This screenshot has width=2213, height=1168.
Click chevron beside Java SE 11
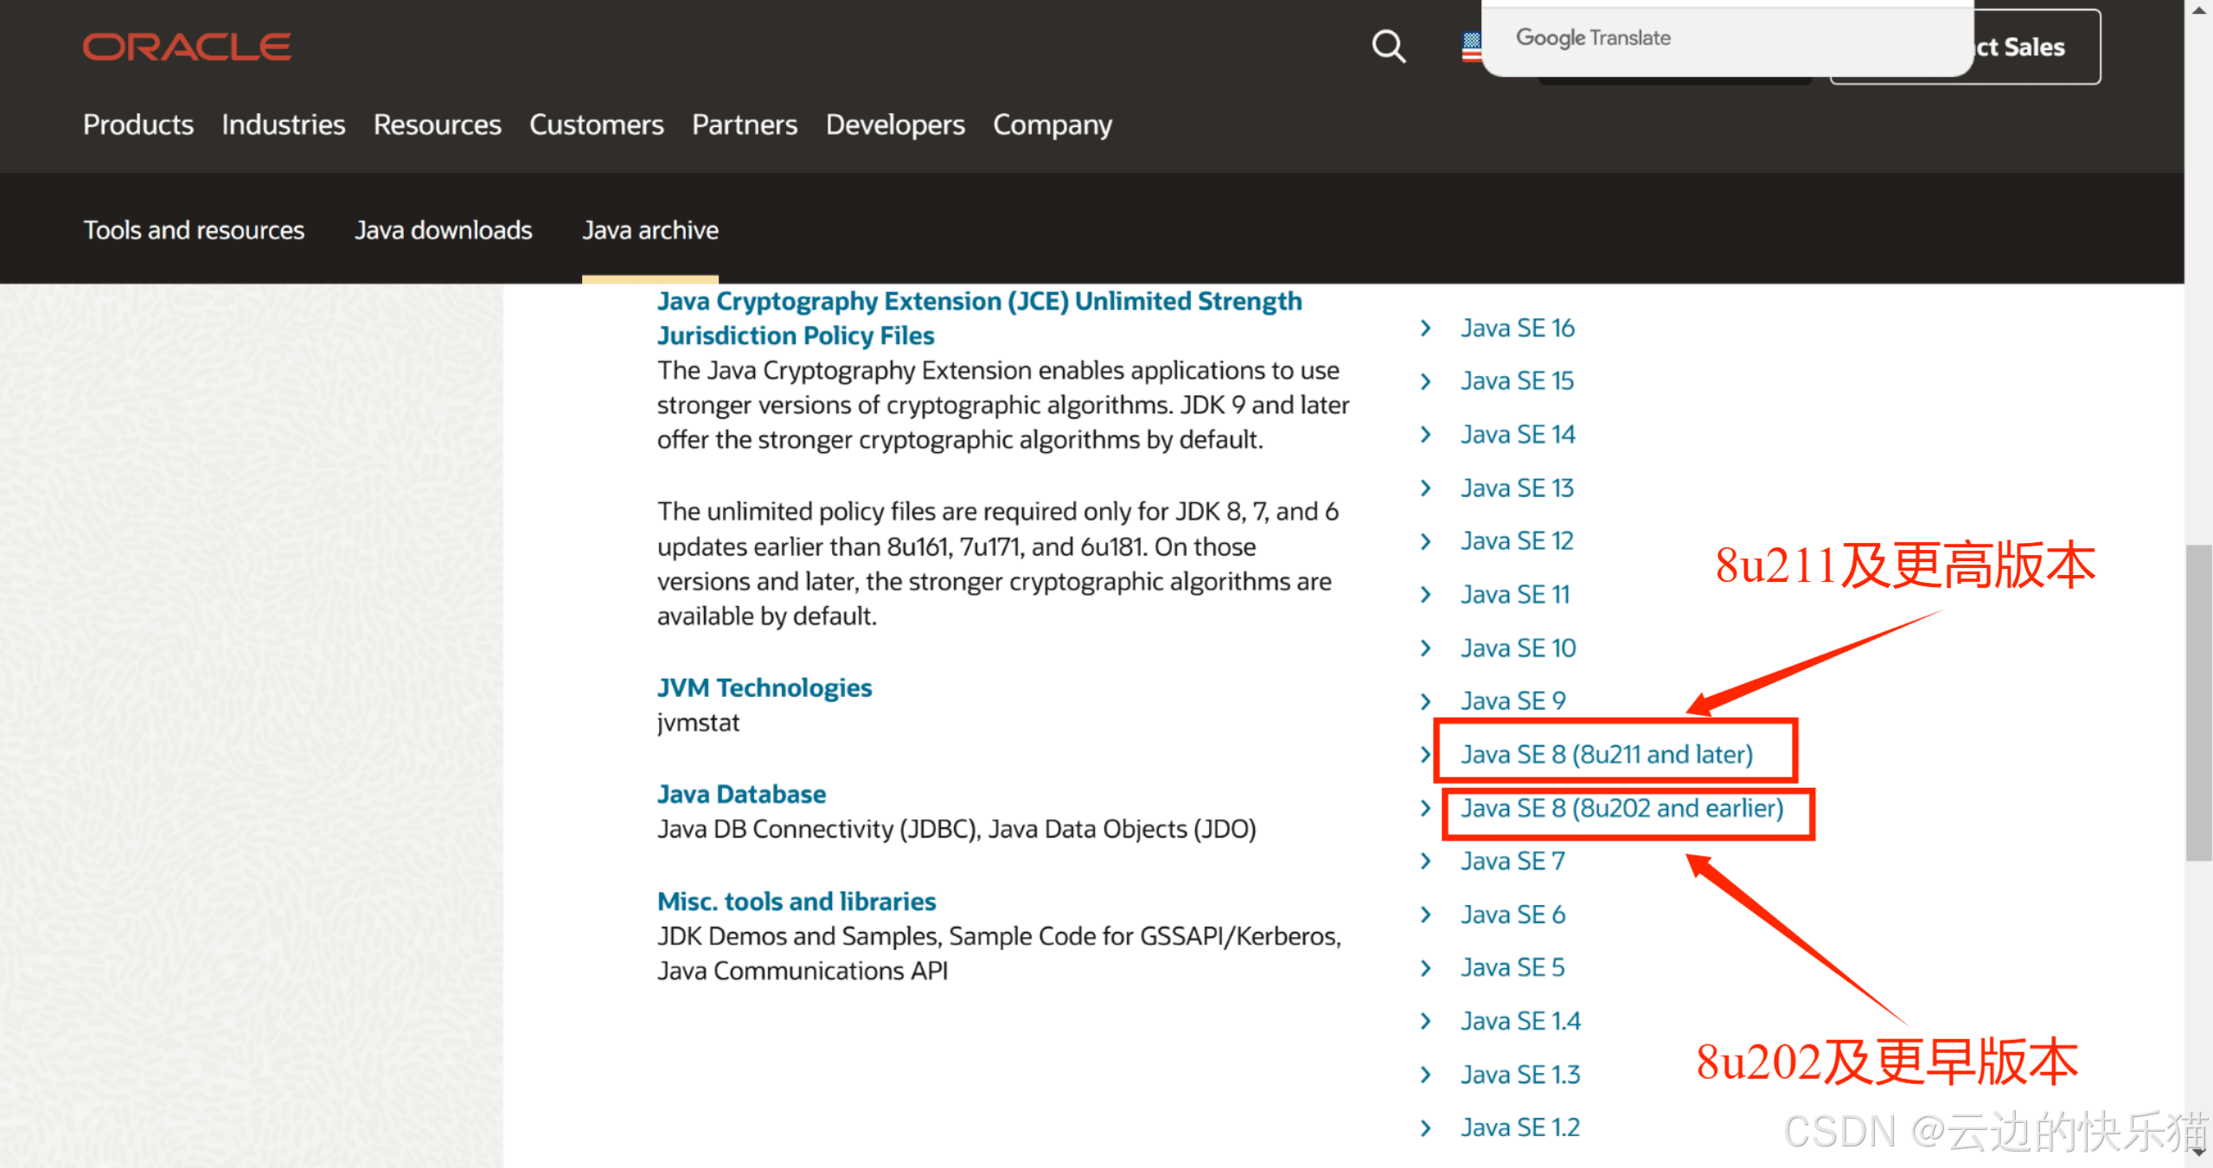[x=1426, y=595]
